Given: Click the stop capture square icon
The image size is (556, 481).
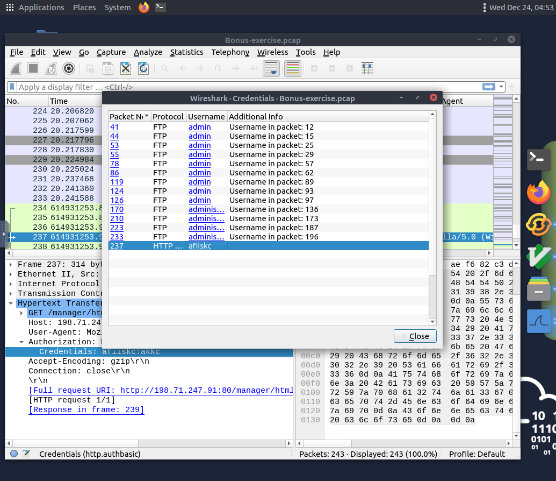Looking at the screenshot, I should coord(33,68).
